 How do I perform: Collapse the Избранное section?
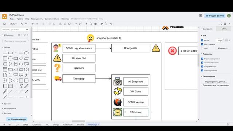pyautogui.click(x=8, y=35)
